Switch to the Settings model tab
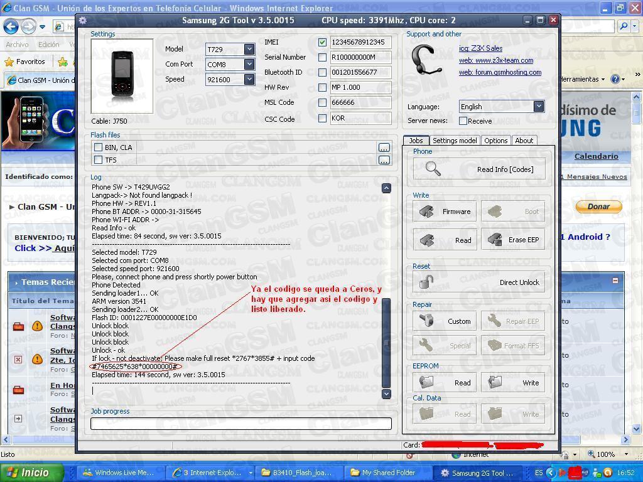The image size is (643, 482). 455,141
